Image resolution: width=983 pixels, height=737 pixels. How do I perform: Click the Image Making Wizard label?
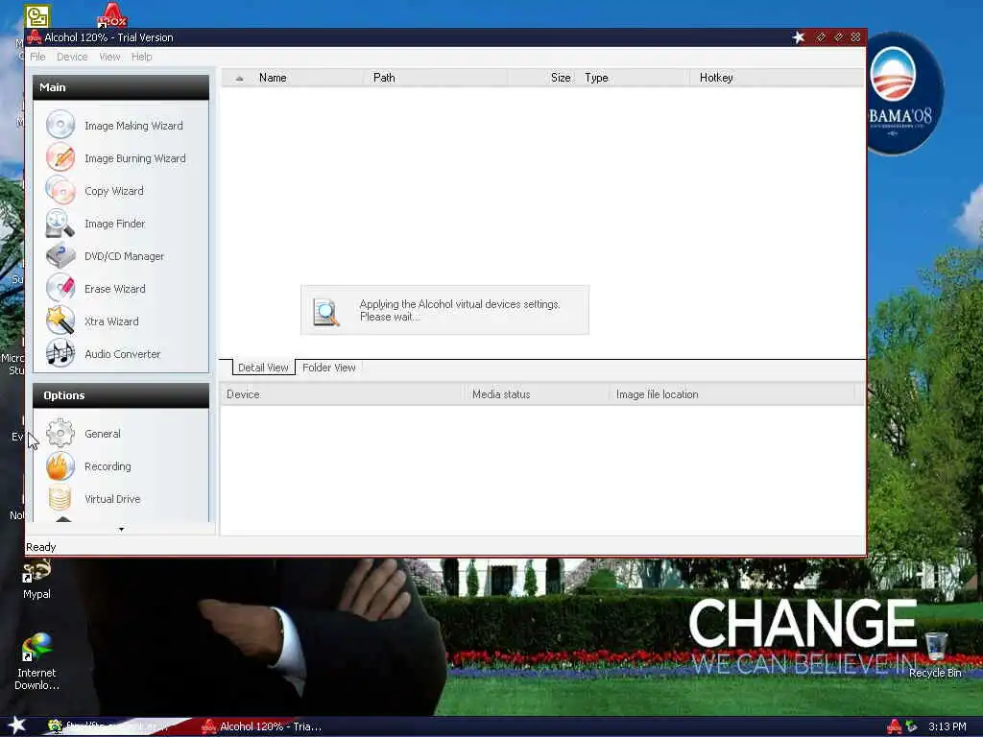(x=133, y=126)
